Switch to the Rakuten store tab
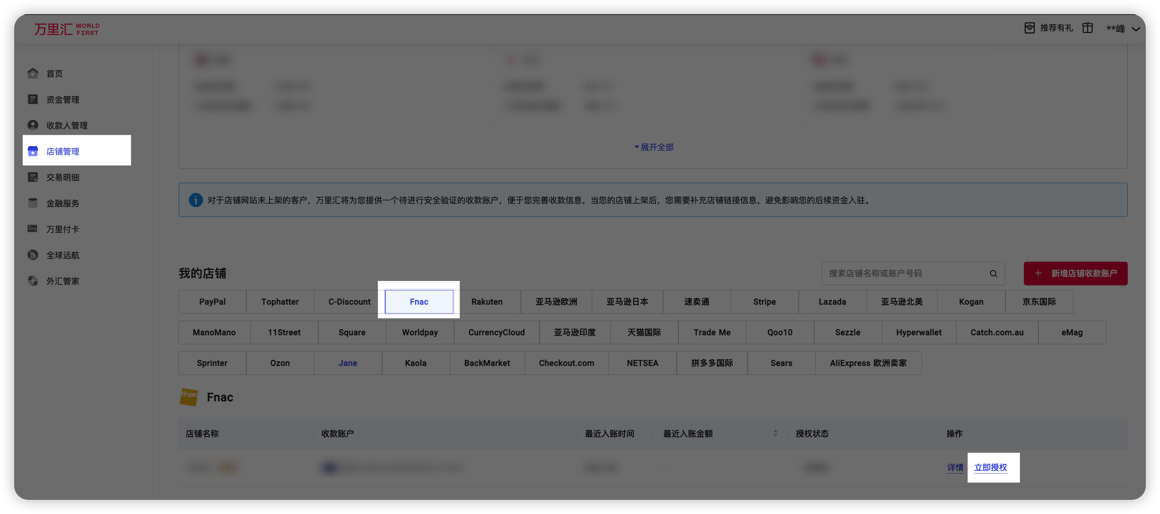 click(x=487, y=302)
